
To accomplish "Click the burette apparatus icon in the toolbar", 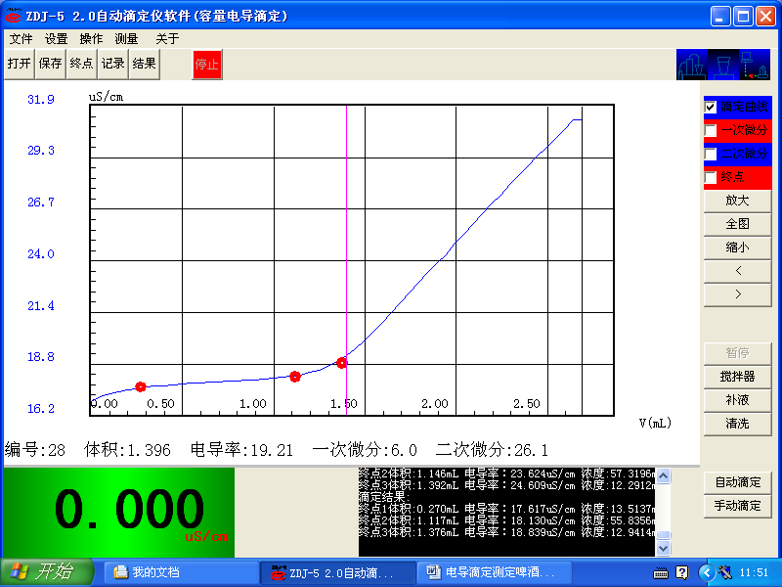I will (x=691, y=65).
